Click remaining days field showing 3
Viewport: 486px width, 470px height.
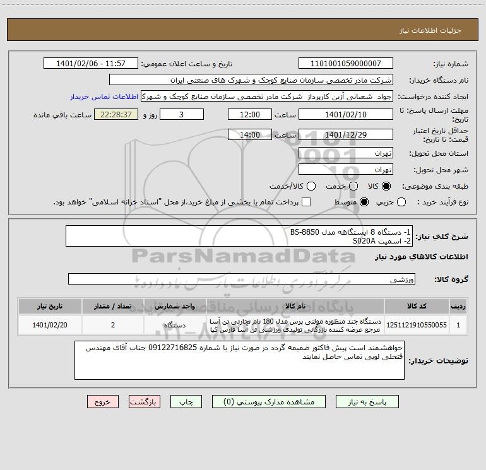click(182, 115)
